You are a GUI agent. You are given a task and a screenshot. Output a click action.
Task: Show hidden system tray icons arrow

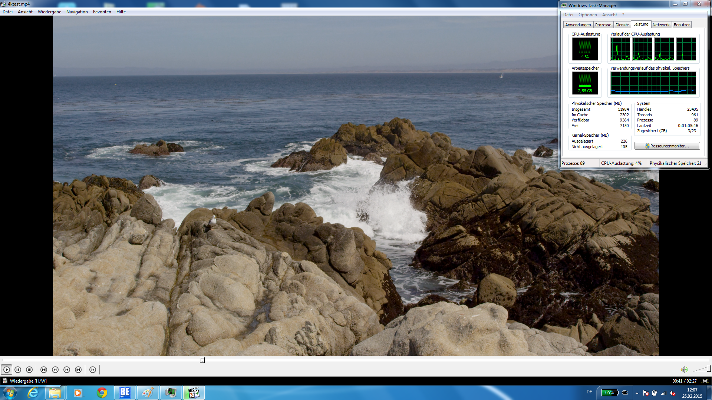click(637, 393)
